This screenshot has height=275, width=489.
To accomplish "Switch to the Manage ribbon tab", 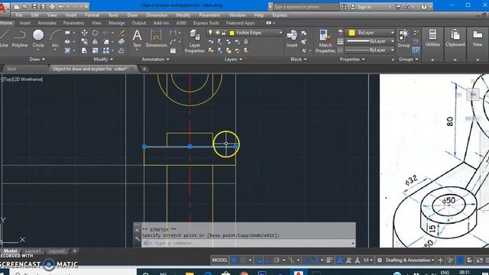I will point(116,23).
